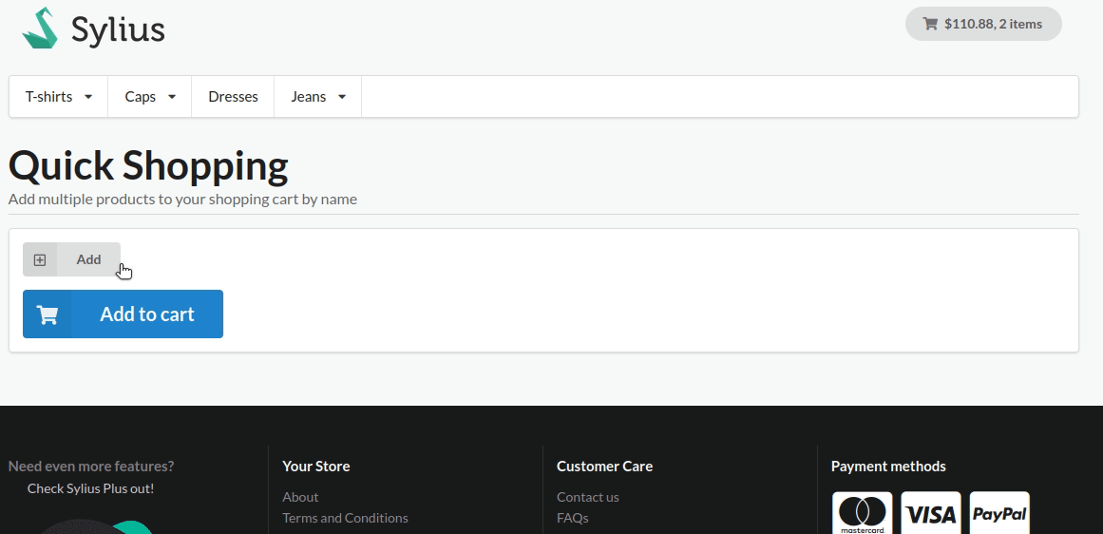
Task: Click the Sylius swan logo
Action: click(39, 29)
